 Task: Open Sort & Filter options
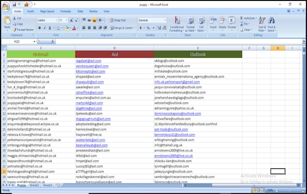coord(262,24)
